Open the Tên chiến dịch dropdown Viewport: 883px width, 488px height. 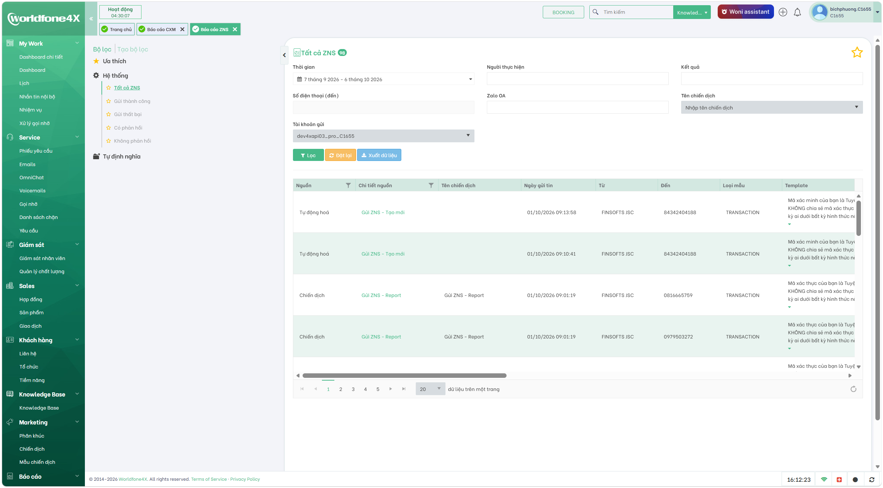772,107
